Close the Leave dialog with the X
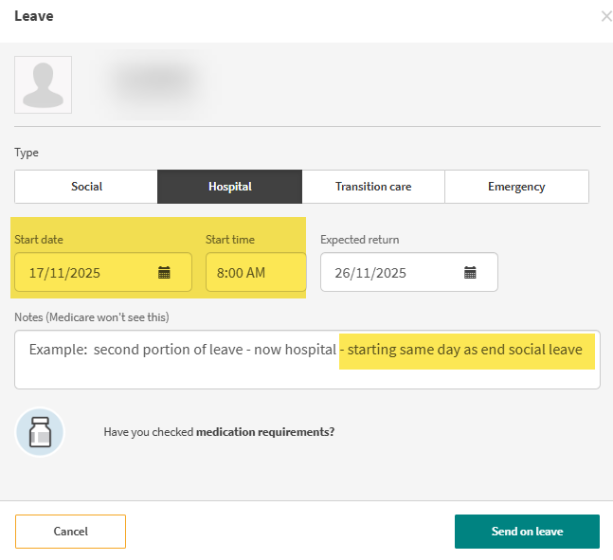 606,16
